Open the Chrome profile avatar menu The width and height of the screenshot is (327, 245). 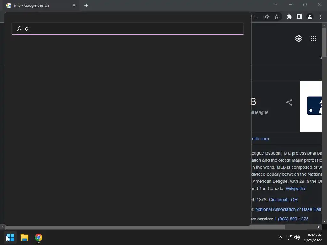310,17
